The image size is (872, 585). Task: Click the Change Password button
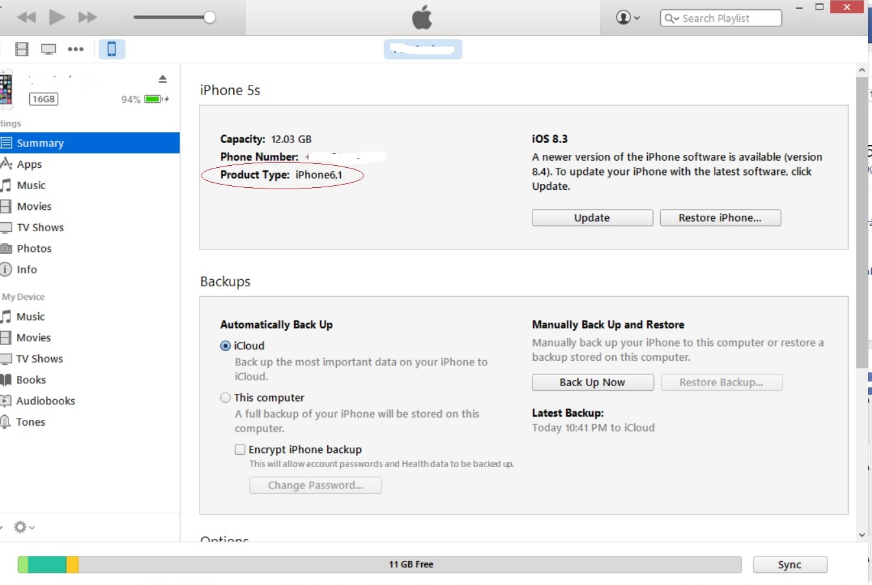tap(316, 485)
